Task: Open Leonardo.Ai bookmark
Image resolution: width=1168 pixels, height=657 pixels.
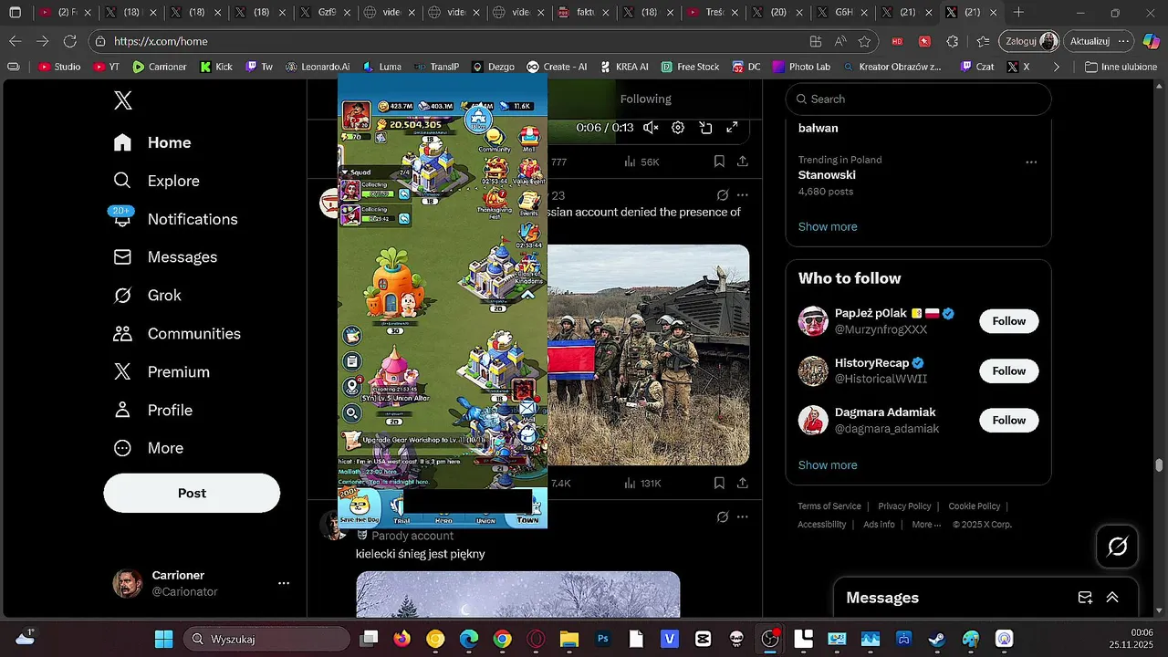Action: [318, 67]
